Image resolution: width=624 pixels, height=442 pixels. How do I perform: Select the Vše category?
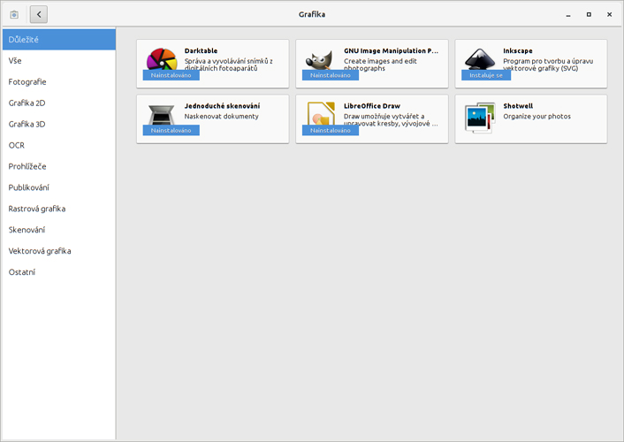(59, 60)
